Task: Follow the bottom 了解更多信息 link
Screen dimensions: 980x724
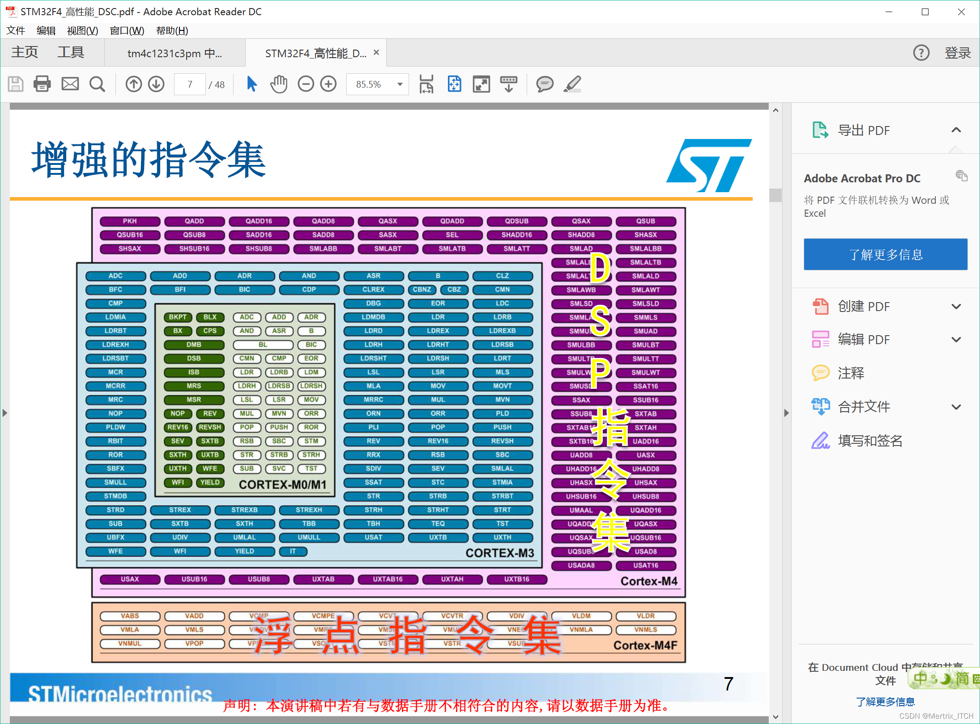Action: click(x=885, y=702)
